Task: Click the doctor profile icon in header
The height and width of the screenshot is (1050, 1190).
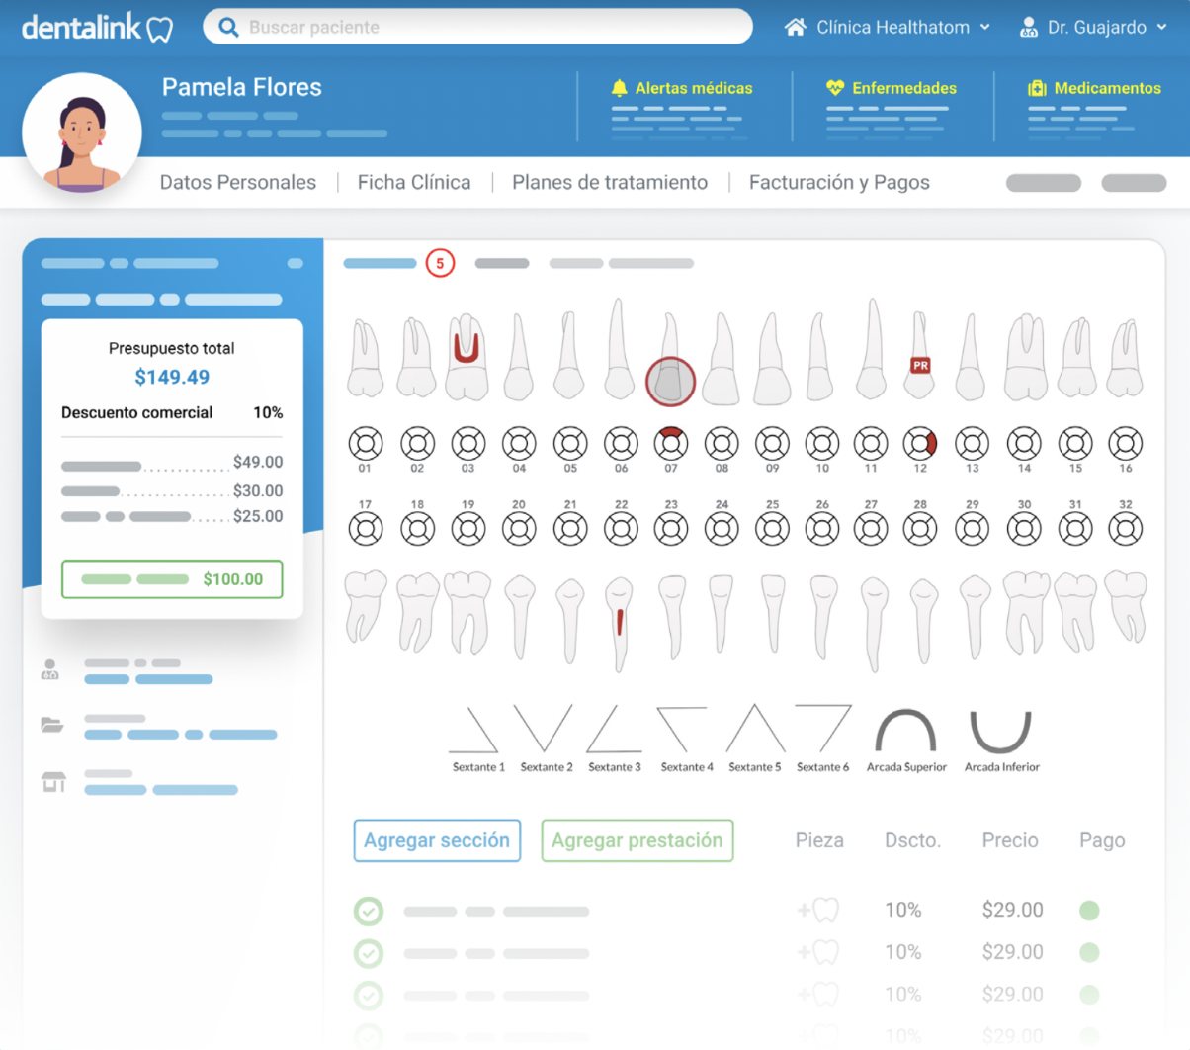Action: 1029,27
